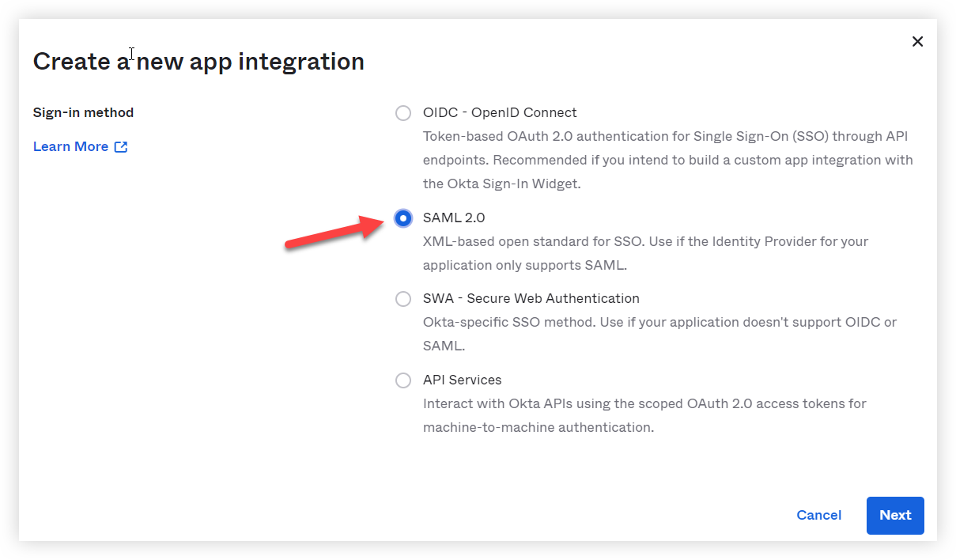
Task: Click the SWA option label text
Action: tap(531, 298)
